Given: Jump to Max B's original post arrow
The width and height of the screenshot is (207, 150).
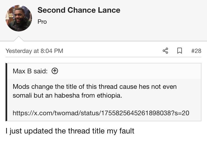Looking at the screenshot, I should (55, 71).
